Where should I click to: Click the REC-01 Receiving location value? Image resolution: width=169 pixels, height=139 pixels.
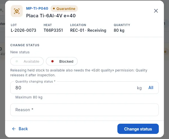point(88,30)
